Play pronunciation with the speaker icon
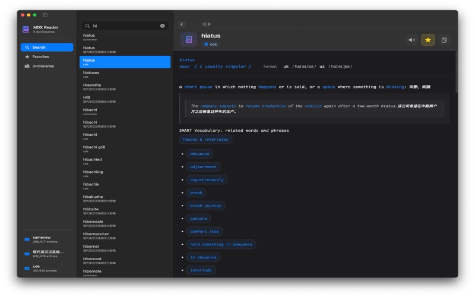475x297 pixels. click(411, 40)
